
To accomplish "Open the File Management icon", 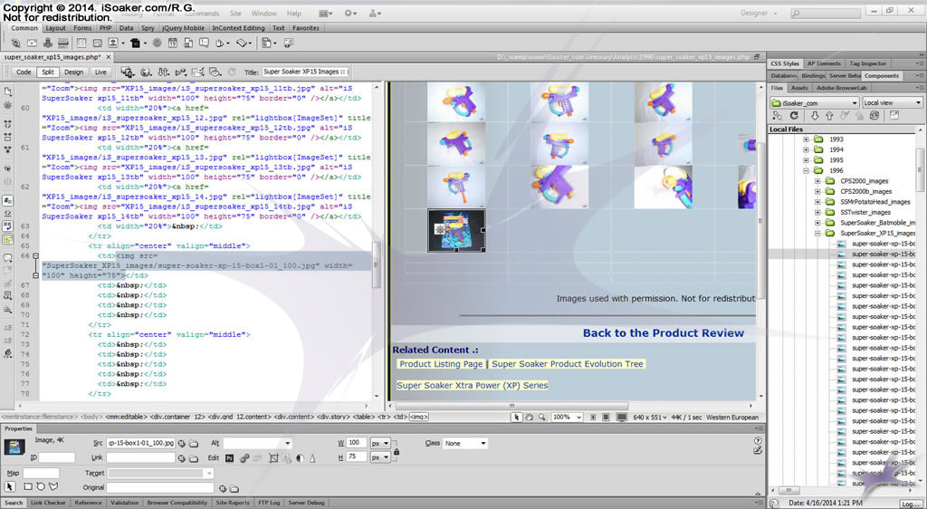I will coord(164,72).
